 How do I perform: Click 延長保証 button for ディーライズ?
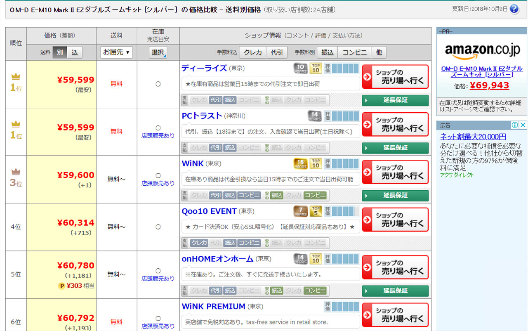point(395,100)
